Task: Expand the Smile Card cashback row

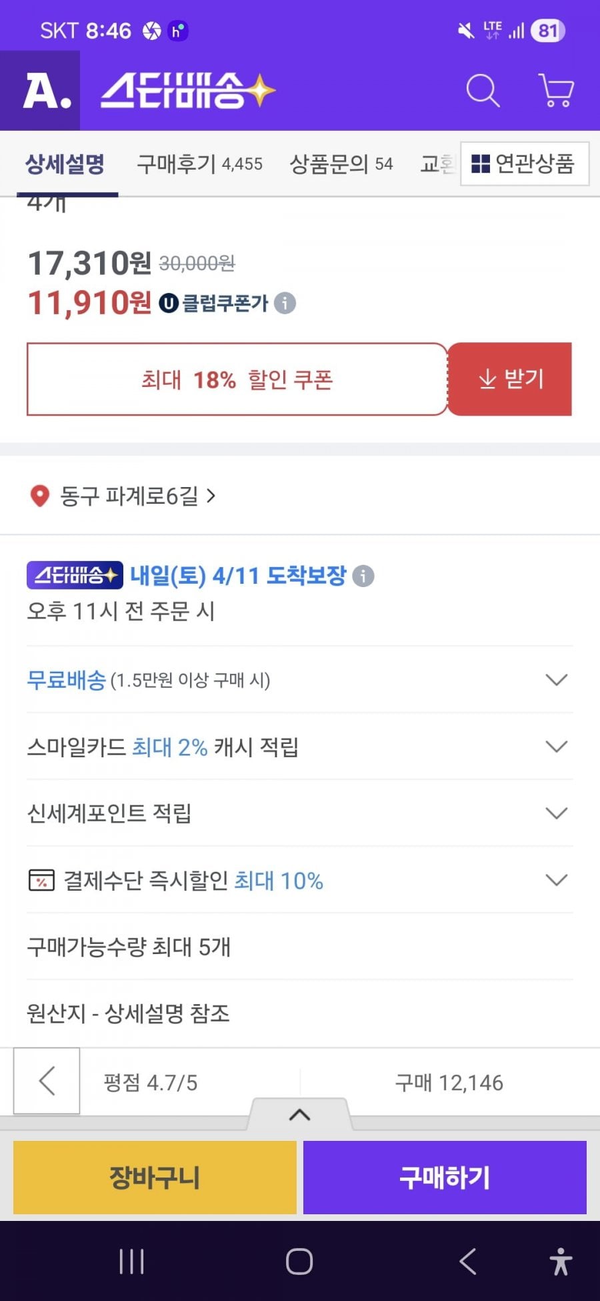Action: 556,747
